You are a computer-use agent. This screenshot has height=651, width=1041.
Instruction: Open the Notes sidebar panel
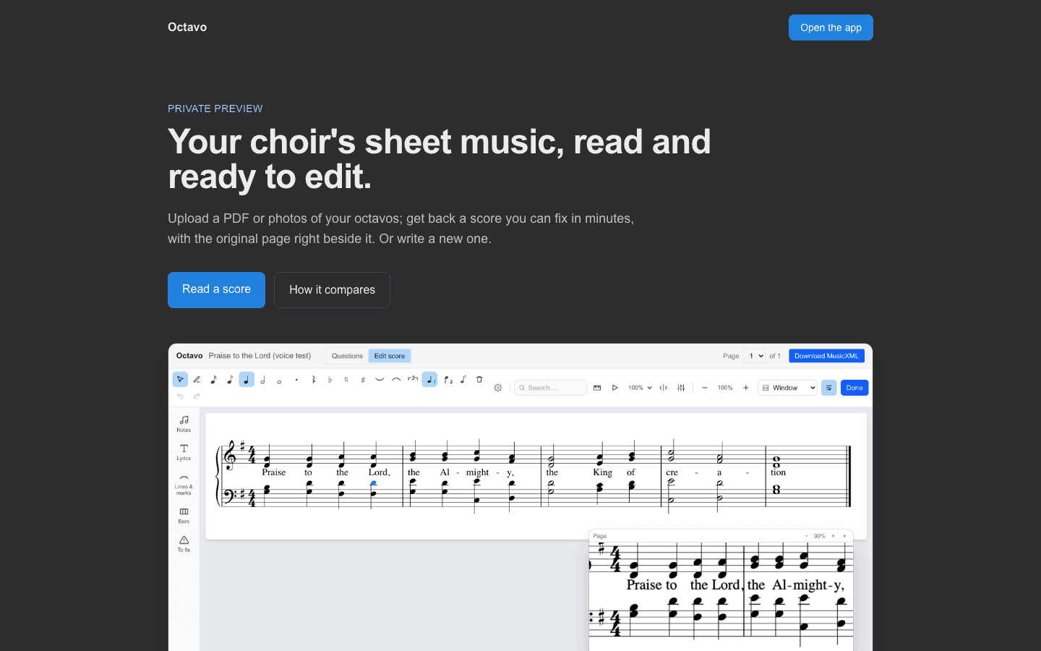pos(184,424)
